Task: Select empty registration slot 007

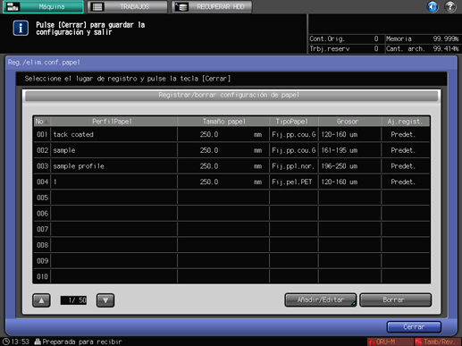Action: click(x=231, y=229)
